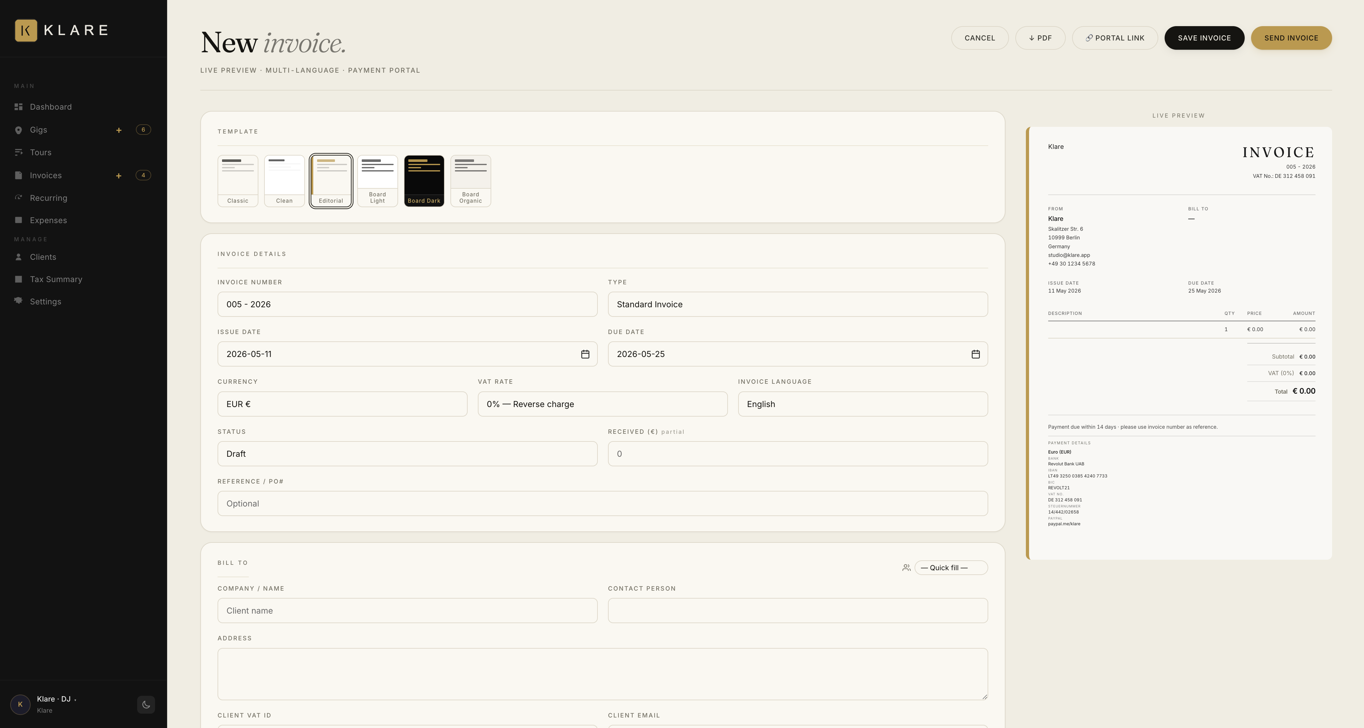Click the Contact Person field

797,611
